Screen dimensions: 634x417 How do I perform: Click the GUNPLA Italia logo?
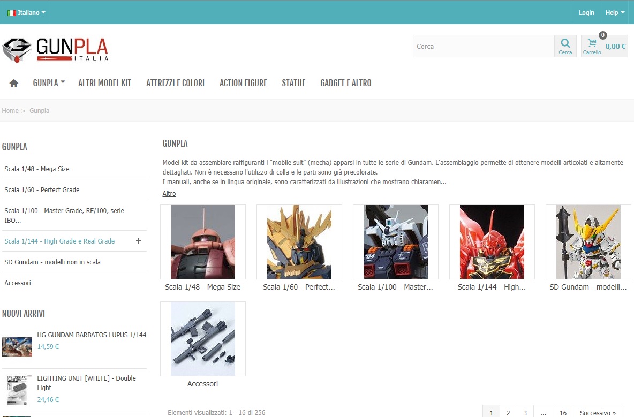[x=56, y=48]
